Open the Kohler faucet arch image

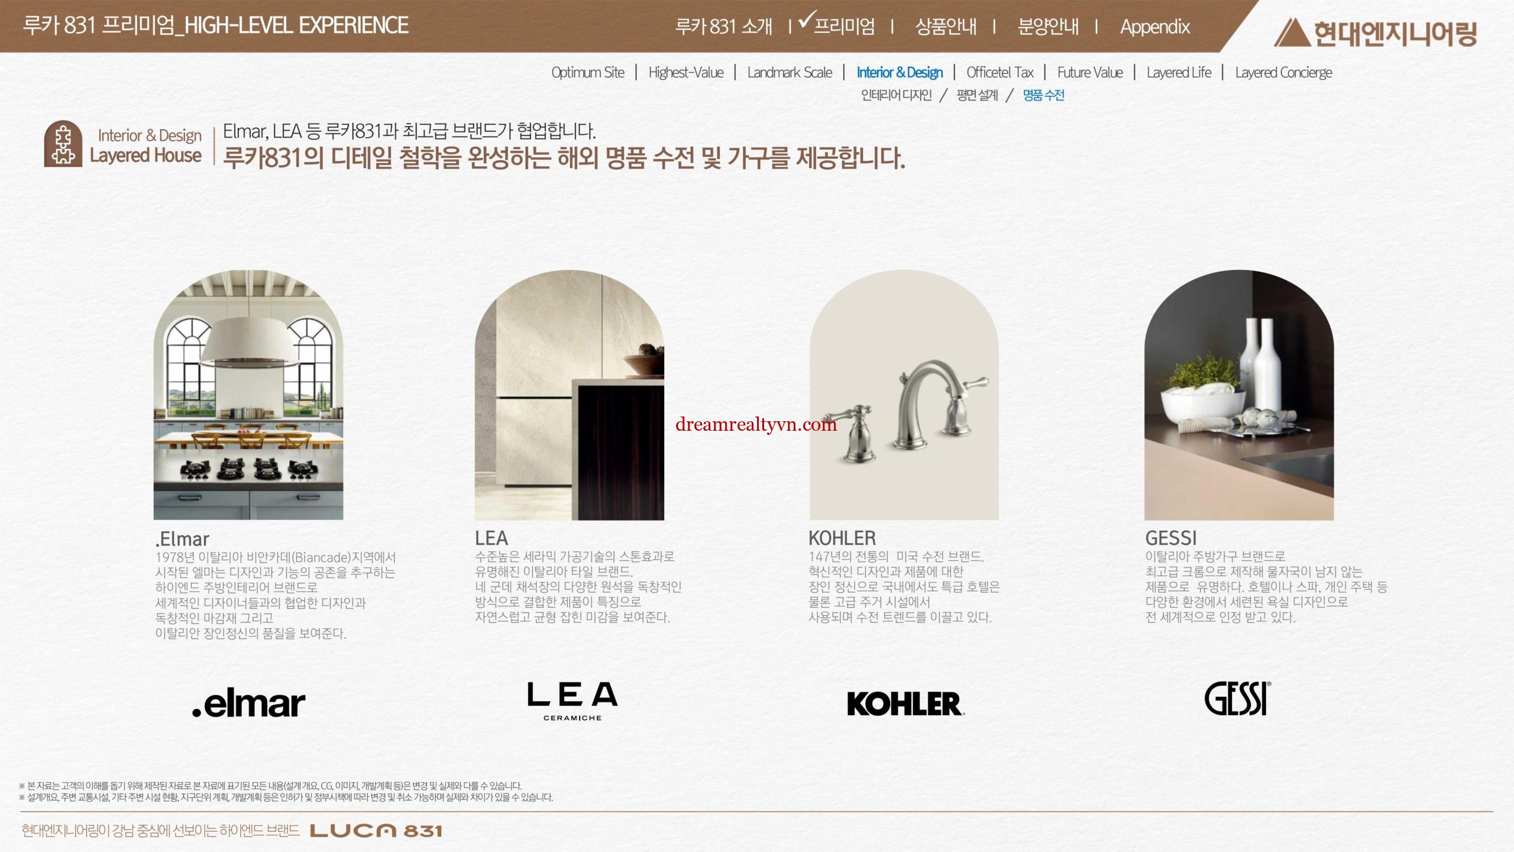[x=904, y=395]
